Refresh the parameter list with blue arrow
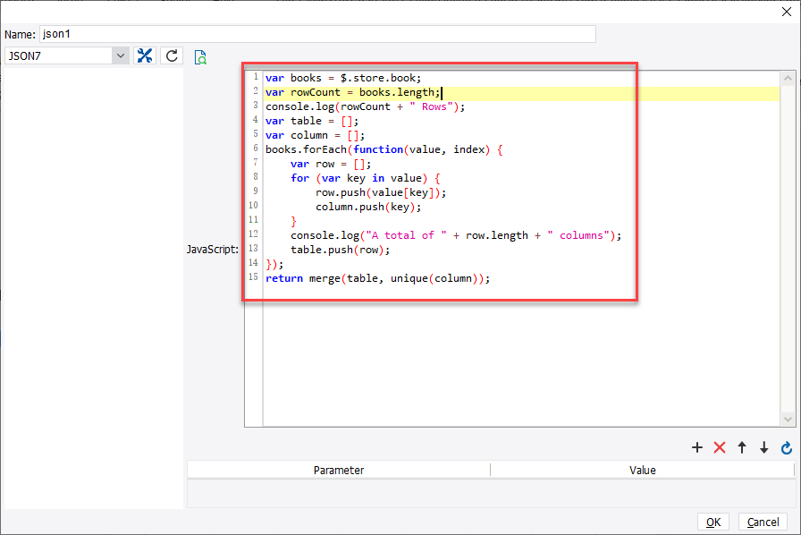The image size is (801, 535). [x=786, y=447]
